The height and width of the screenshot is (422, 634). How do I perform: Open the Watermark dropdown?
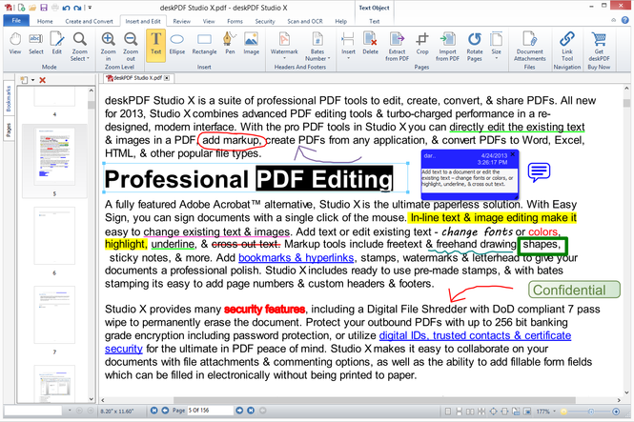click(284, 46)
